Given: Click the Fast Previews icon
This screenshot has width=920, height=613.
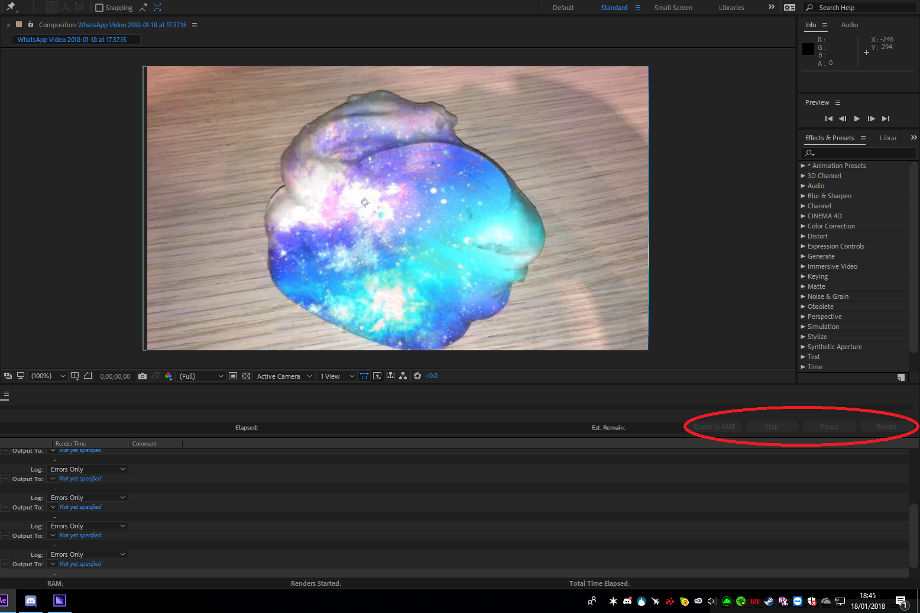Looking at the screenshot, I should (377, 376).
